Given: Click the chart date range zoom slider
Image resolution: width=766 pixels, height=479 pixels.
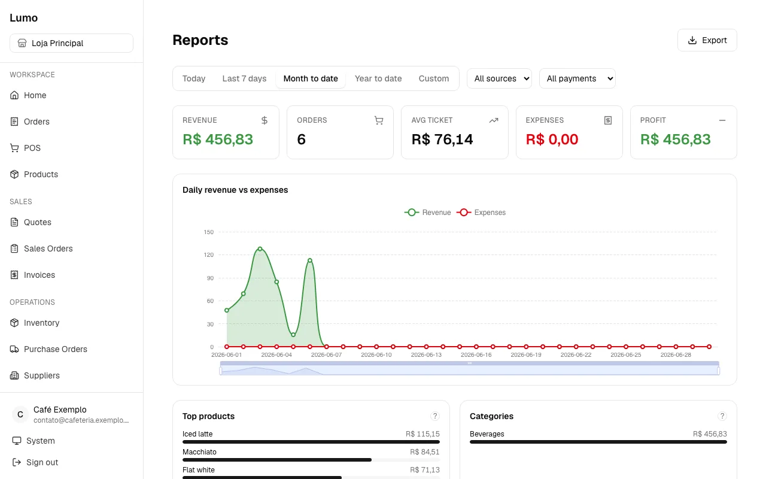Looking at the screenshot, I should (x=470, y=368).
